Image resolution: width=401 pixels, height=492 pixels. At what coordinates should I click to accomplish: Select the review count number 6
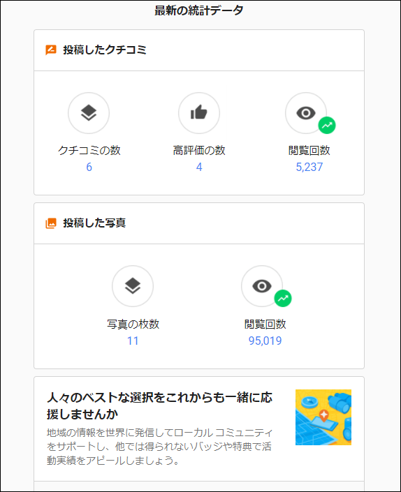click(x=89, y=167)
